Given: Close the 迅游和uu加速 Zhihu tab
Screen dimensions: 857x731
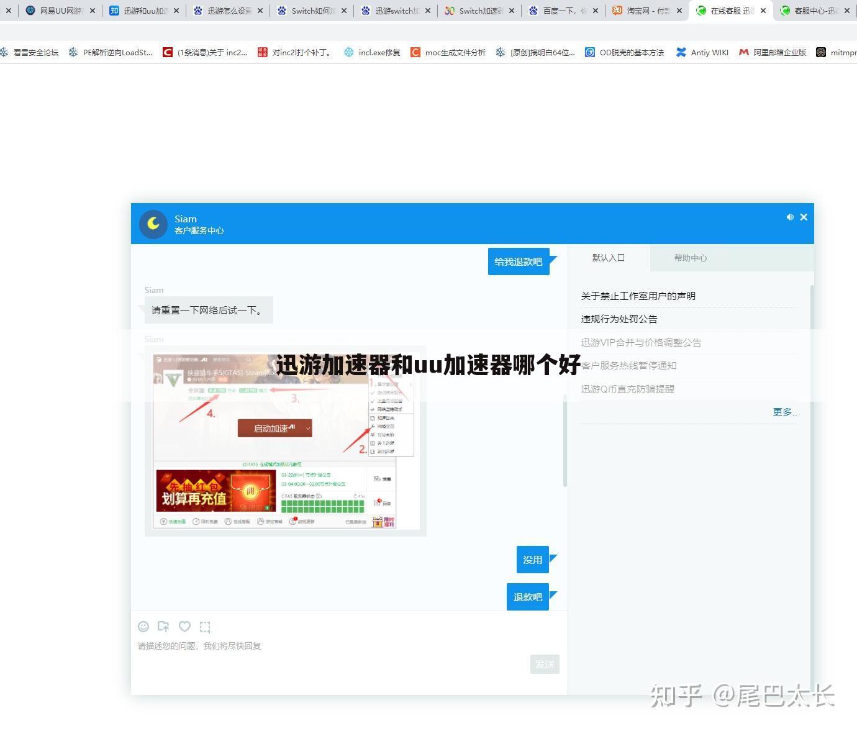Looking at the screenshot, I should click(x=176, y=11).
